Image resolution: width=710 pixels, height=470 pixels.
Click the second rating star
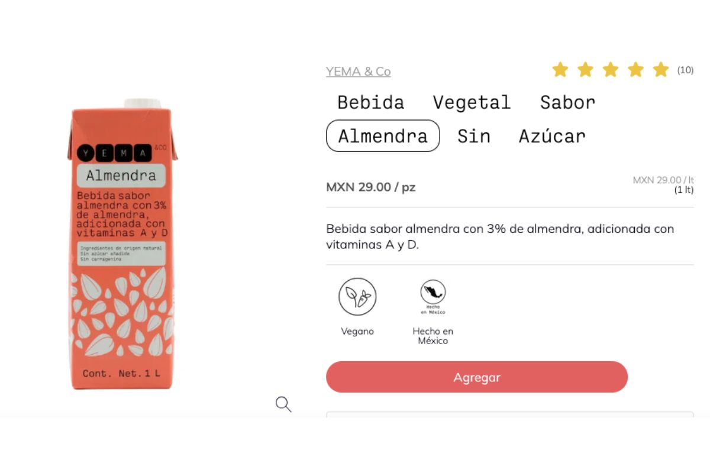click(585, 70)
